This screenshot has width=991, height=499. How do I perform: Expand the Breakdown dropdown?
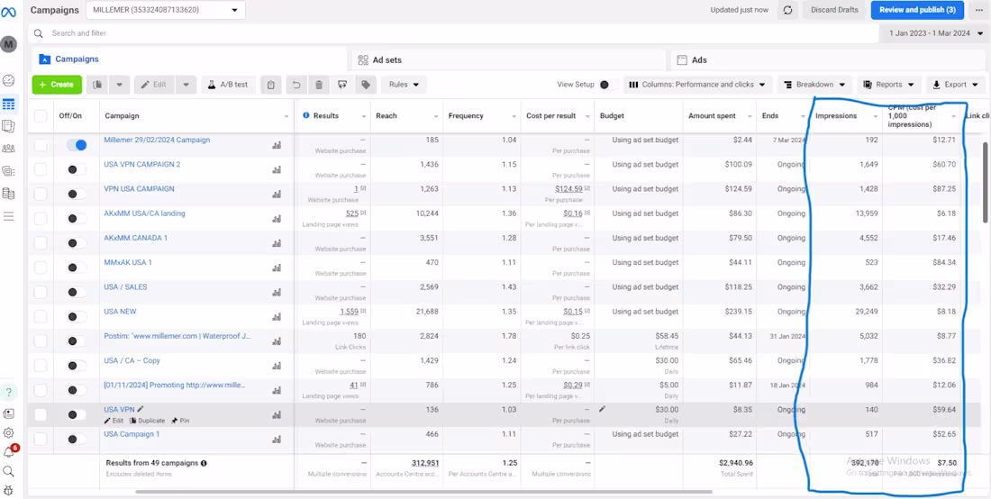point(814,85)
